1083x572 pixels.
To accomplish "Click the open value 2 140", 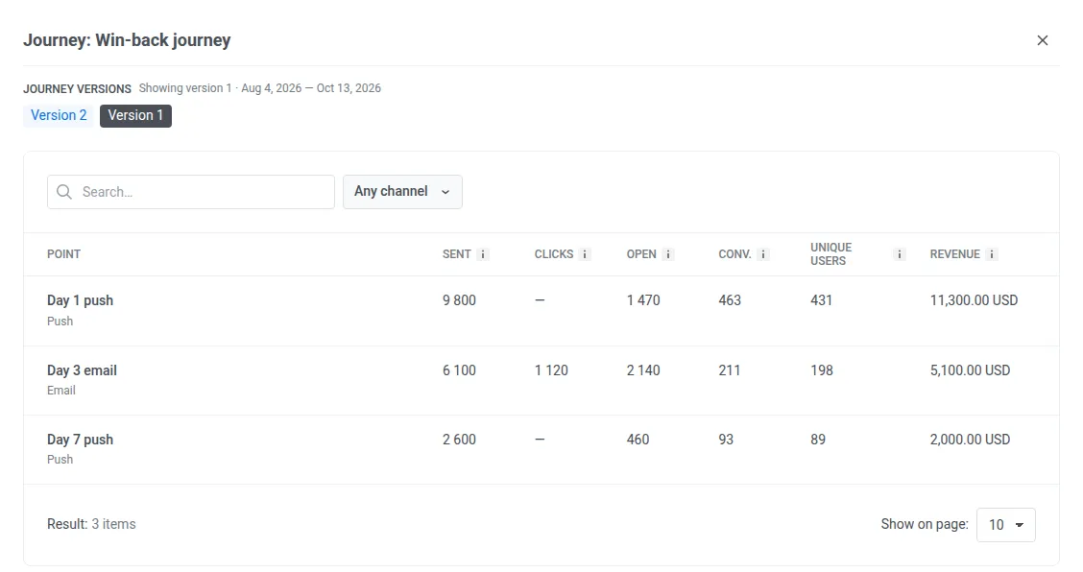I will pyautogui.click(x=643, y=370).
